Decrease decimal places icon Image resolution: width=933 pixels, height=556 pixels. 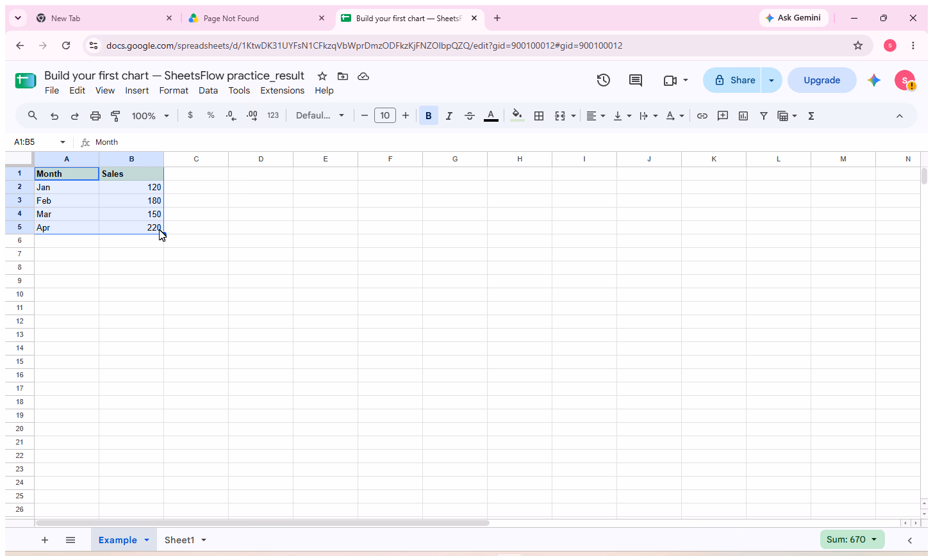pyautogui.click(x=231, y=116)
